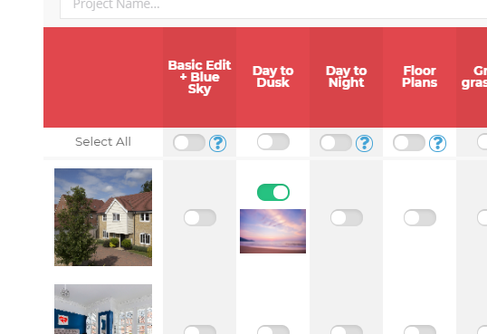Image resolution: width=487 pixels, height=334 pixels.
Task: Open help icon for Floor Plans
Action: coord(437,143)
